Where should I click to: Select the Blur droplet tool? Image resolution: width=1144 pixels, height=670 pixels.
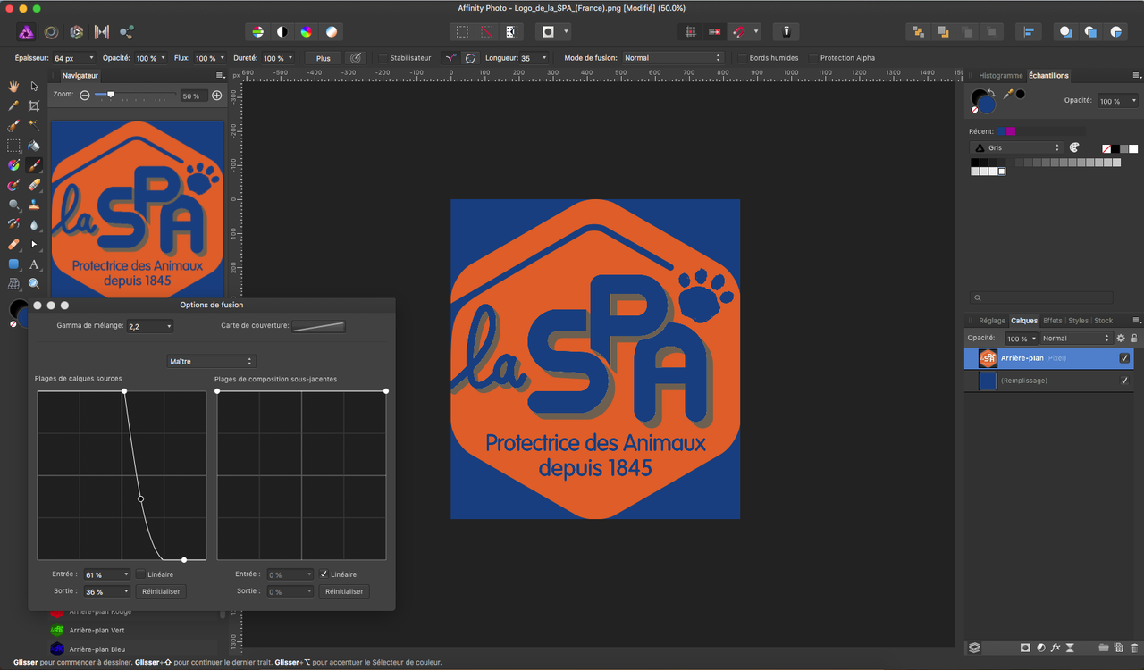[x=34, y=224]
